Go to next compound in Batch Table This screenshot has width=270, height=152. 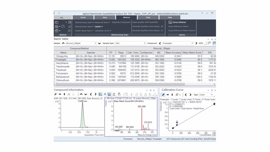(196, 43)
